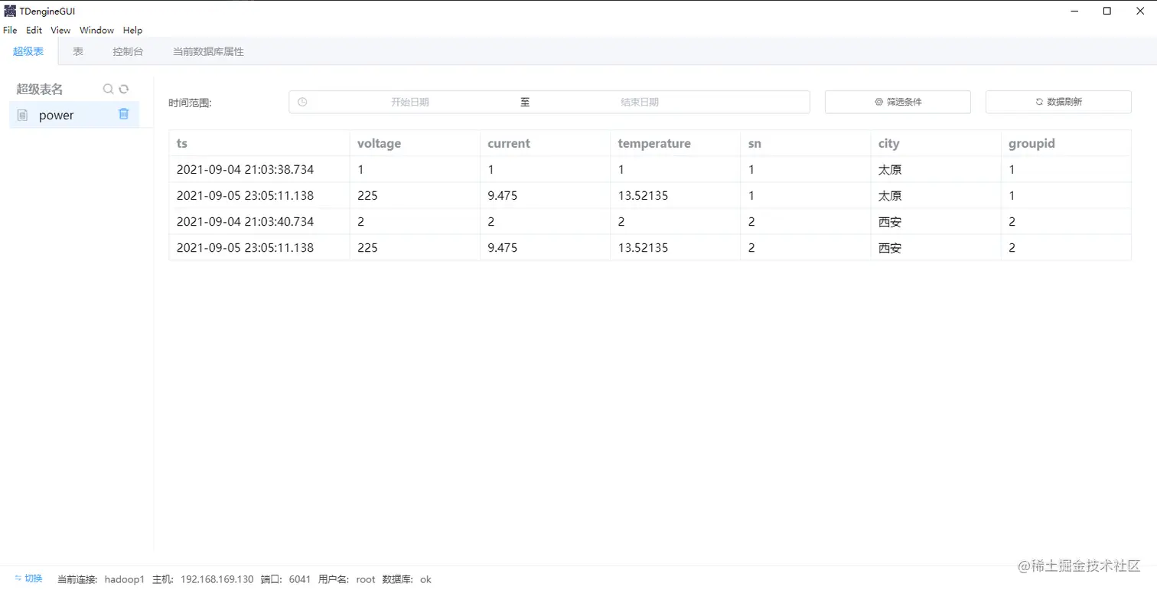1157x590 pixels.
Task: Open the 当前数据库属性 tab
Action: click(208, 51)
